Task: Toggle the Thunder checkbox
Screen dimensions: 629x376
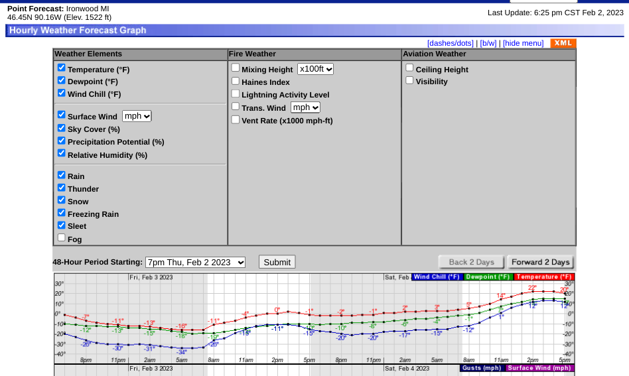Action: (x=62, y=187)
